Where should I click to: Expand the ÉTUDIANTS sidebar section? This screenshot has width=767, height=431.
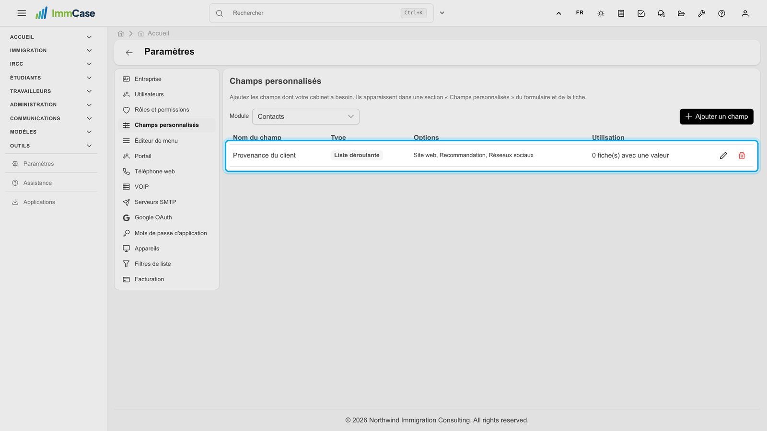point(50,78)
